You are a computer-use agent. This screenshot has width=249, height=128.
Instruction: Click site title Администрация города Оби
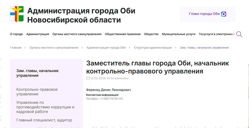(x=81, y=15)
